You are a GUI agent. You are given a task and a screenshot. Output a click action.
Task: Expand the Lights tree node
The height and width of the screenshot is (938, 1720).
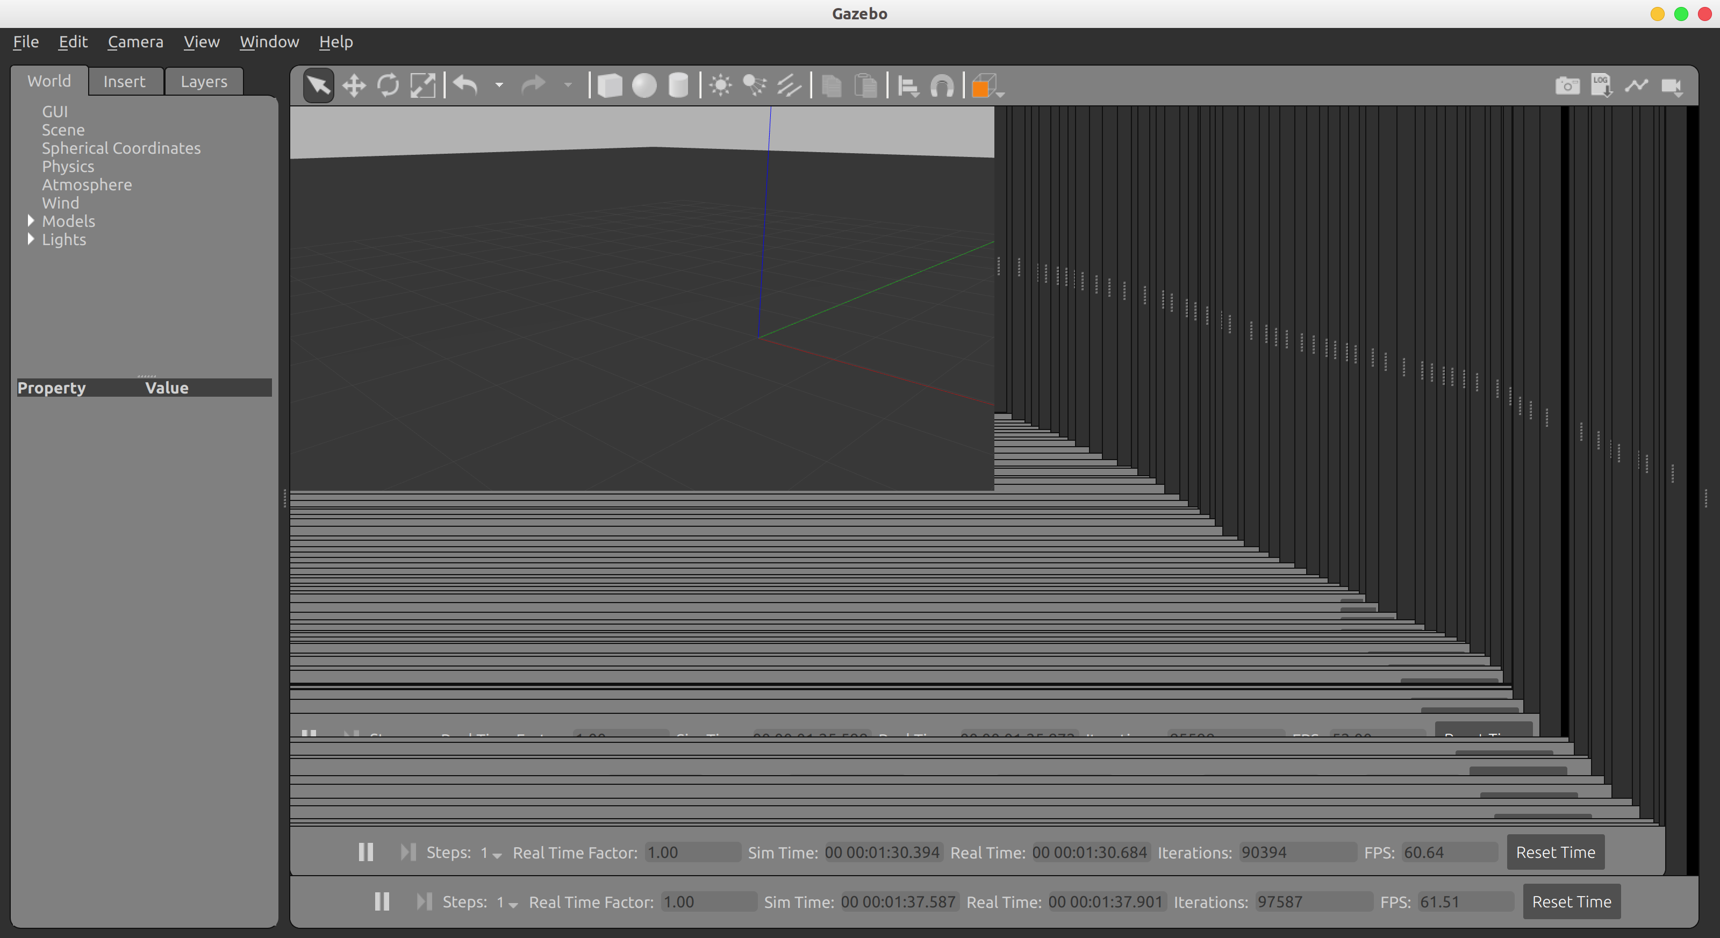coord(31,239)
